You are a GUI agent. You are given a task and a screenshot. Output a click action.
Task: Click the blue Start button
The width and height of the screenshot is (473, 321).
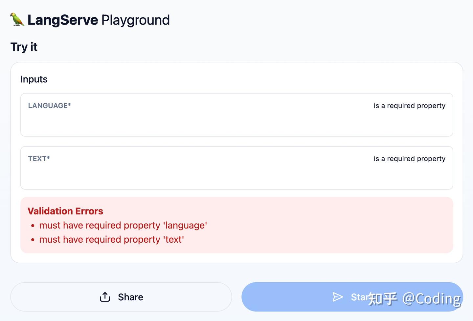coord(352,297)
